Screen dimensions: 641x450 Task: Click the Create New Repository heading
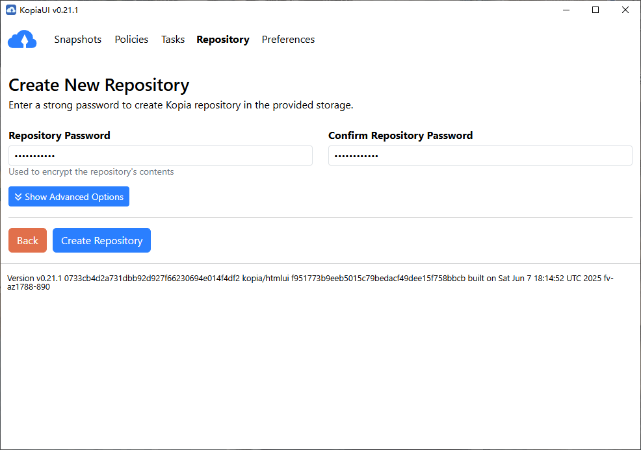[99, 85]
